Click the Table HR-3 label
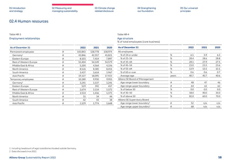This screenshot has height=163, width=231. 16,35
